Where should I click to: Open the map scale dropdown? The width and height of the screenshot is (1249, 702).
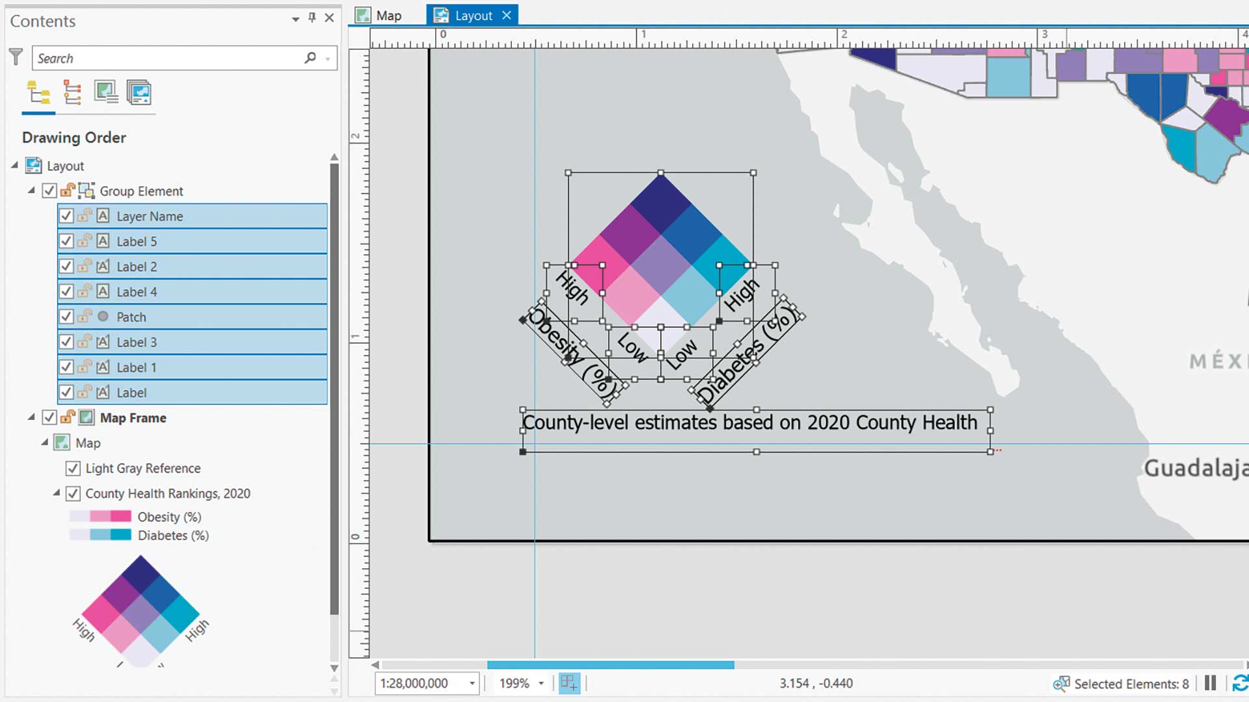(x=472, y=683)
